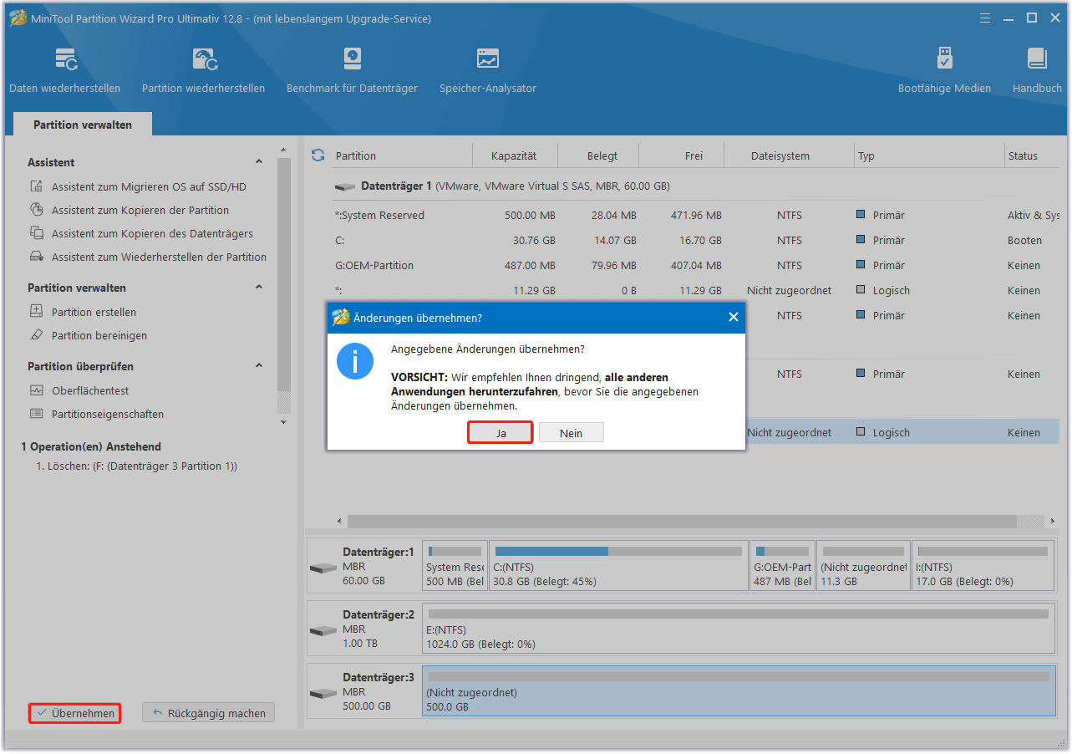The image size is (1072, 754).
Task: Click sidebar scrollbar down arrow
Action: click(283, 422)
